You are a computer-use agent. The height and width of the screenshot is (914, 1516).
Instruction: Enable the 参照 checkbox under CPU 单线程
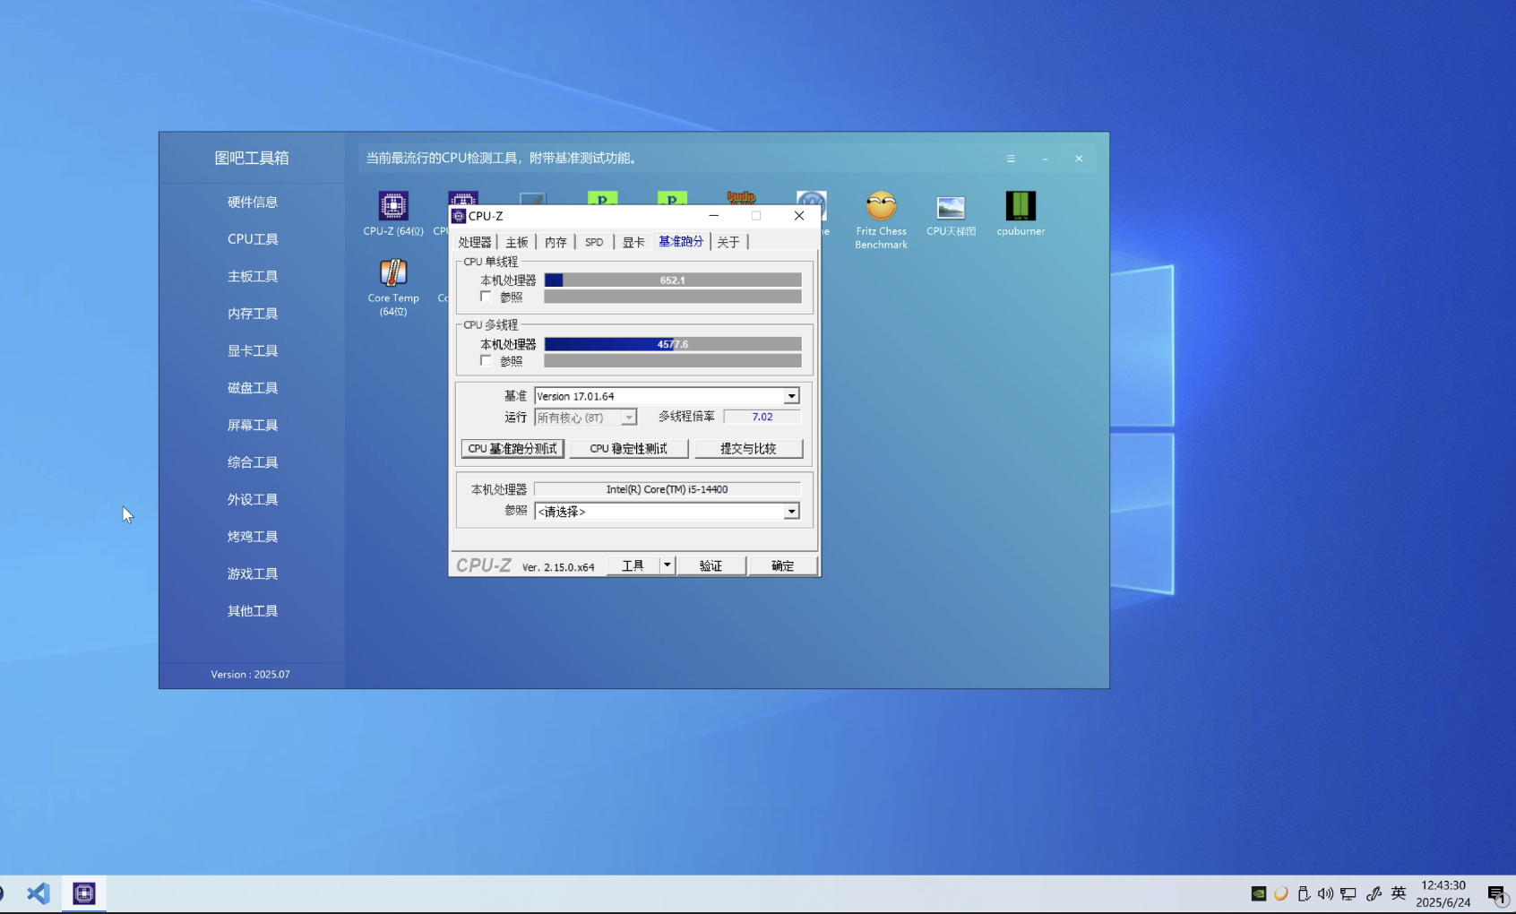click(486, 297)
